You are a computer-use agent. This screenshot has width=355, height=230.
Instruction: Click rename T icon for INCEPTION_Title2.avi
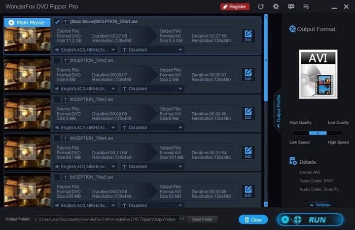(65, 61)
